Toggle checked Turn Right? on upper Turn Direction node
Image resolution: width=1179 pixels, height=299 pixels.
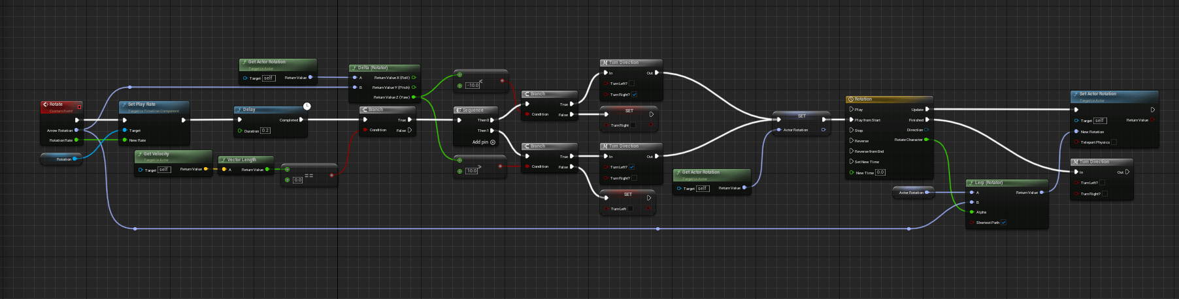(634, 95)
